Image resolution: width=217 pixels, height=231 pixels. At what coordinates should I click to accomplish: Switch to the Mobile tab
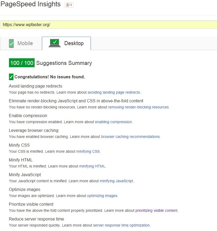(21, 44)
